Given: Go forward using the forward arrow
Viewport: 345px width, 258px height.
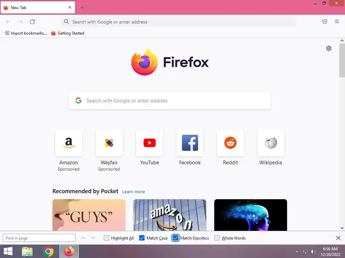Looking at the screenshot, I should [x=20, y=22].
